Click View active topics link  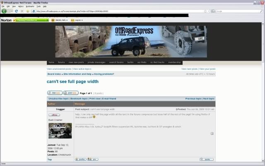(82, 69)
